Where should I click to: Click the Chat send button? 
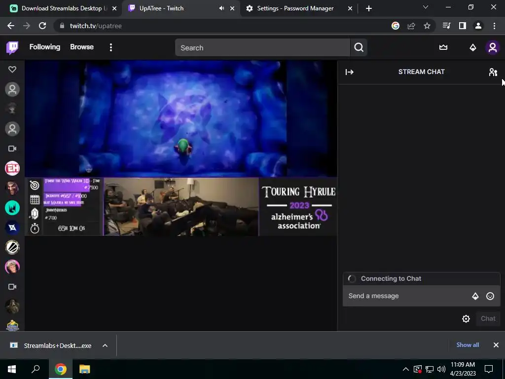click(x=488, y=319)
